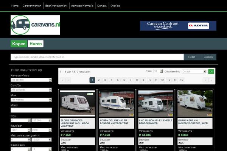The height and width of the screenshot is (151, 227).
Task: Focus the merk, model, dealer search field
Action: coord(97,57)
